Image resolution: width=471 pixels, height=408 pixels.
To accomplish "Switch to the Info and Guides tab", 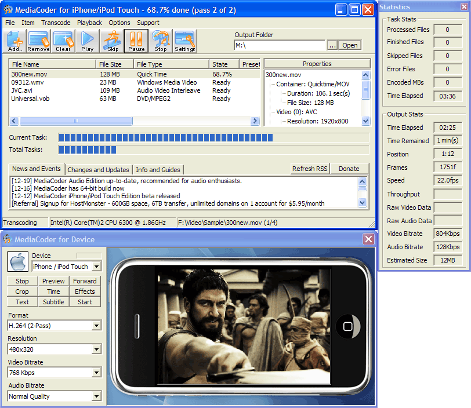I will pos(158,170).
